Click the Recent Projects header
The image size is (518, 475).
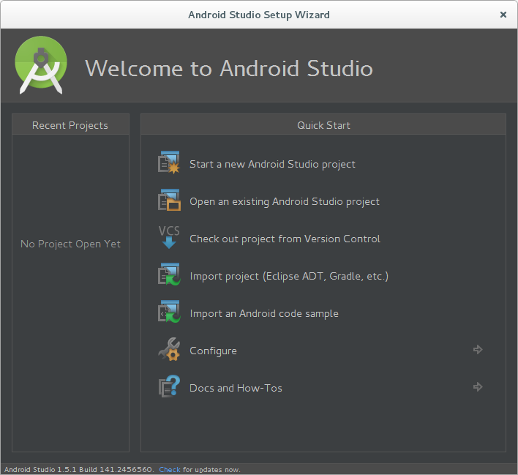70,125
